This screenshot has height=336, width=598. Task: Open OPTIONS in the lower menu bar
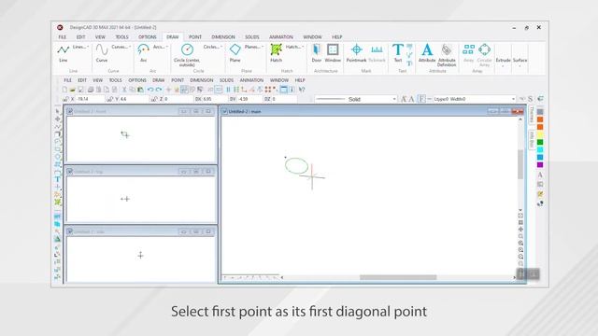pos(137,80)
